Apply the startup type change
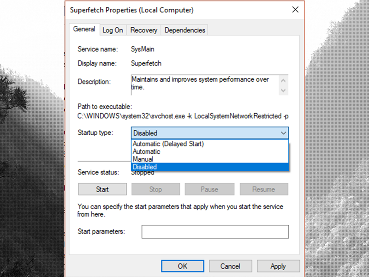 (278, 266)
